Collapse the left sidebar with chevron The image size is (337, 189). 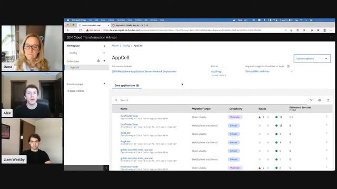tap(106, 168)
